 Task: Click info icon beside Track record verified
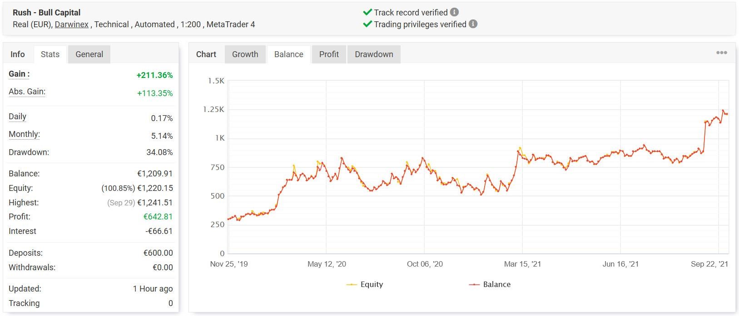tap(454, 12)
